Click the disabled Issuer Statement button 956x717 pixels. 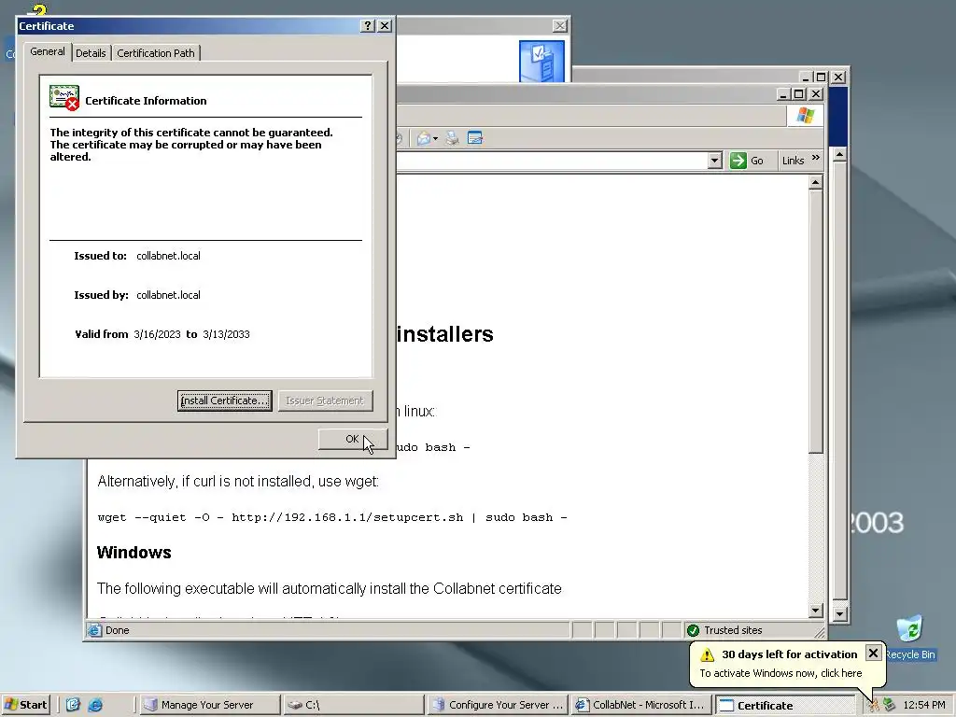pyautogui.click(x=325, y=401)
